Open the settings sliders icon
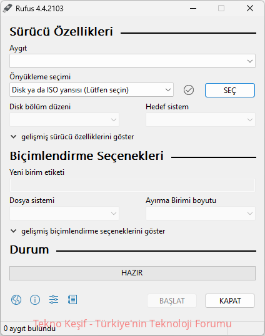Screen dimensions: 265x336 coord(54,300)
